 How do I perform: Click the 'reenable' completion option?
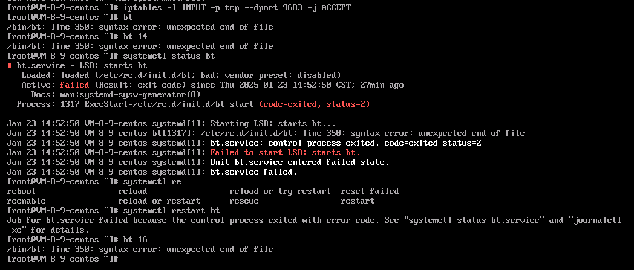point(26,201)
